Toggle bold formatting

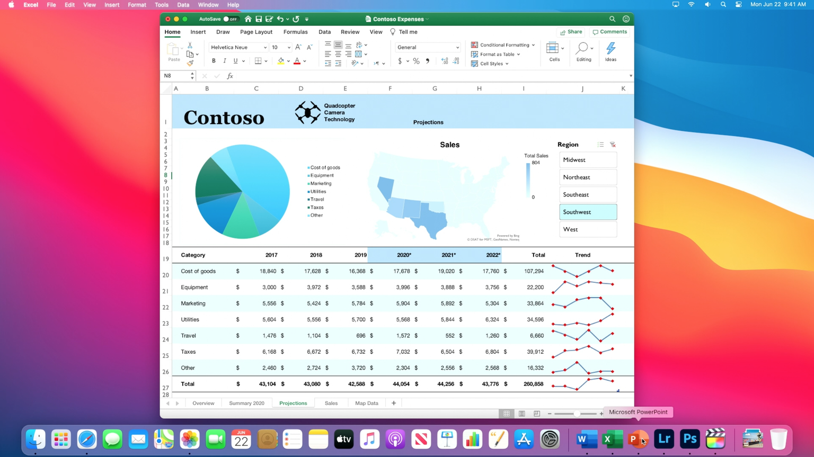[x=214, y=61]
